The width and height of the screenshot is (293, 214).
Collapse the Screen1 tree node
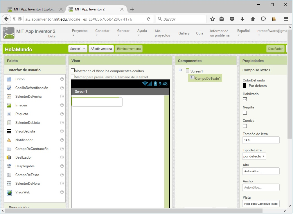point(180,70)
